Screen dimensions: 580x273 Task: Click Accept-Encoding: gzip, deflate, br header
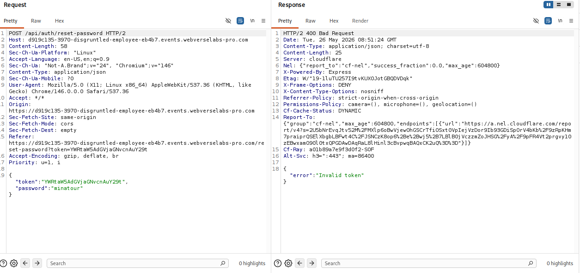64,156
